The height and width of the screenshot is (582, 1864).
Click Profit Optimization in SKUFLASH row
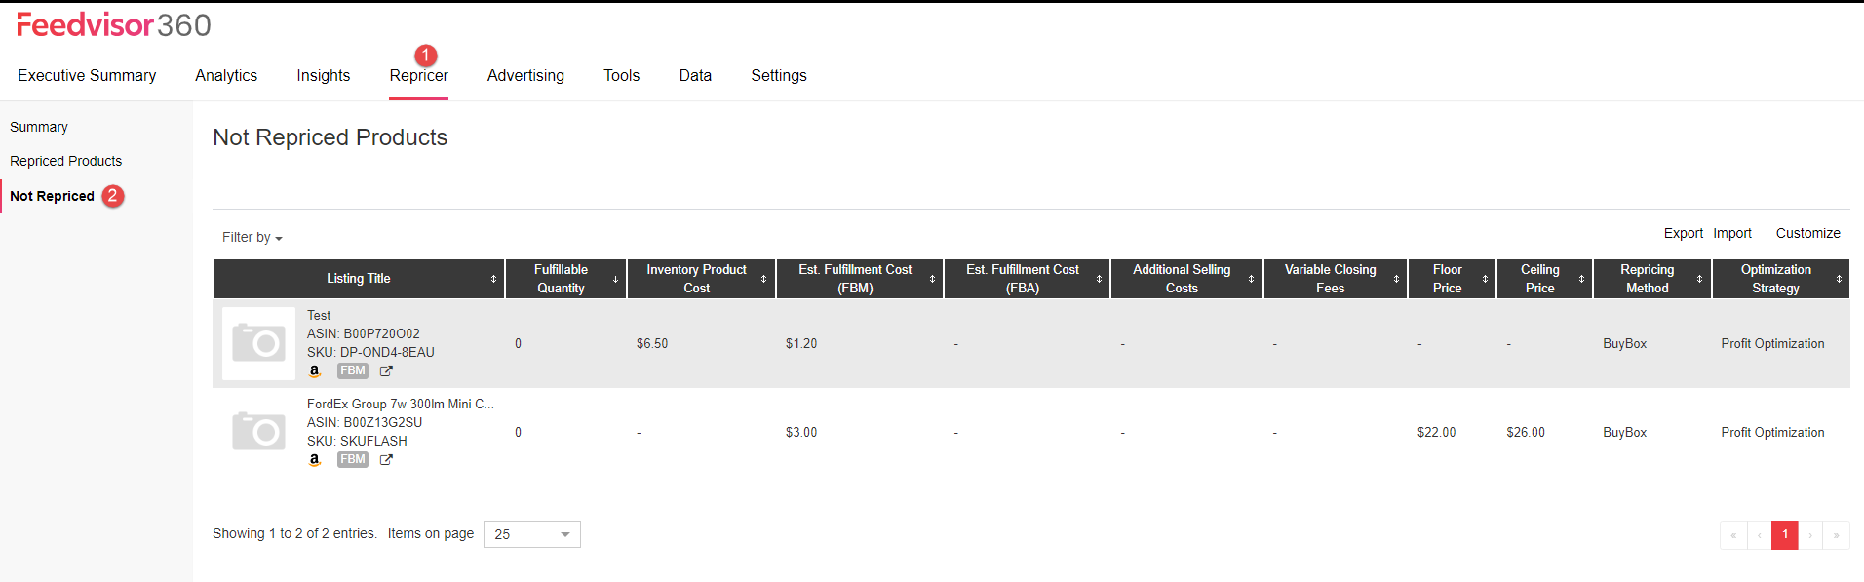click(1772, 432)
